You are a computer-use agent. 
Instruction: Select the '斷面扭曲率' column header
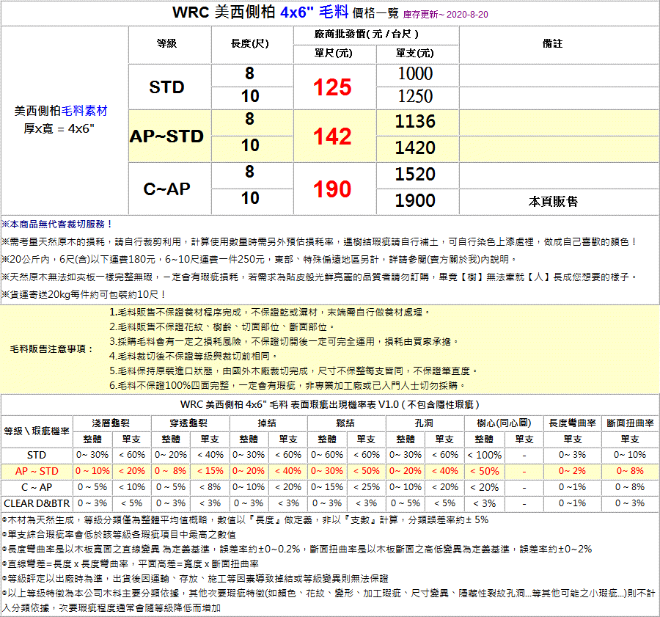tap(630, 423)
